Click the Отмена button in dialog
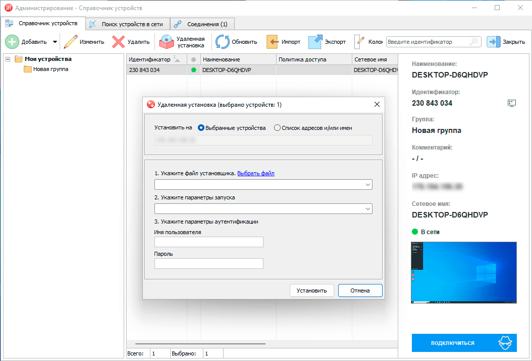This screenshot has width=532, height=361. coord(360,291)
